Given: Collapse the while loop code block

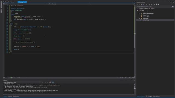Looking at the screenshot, I should tap(11, 39).
